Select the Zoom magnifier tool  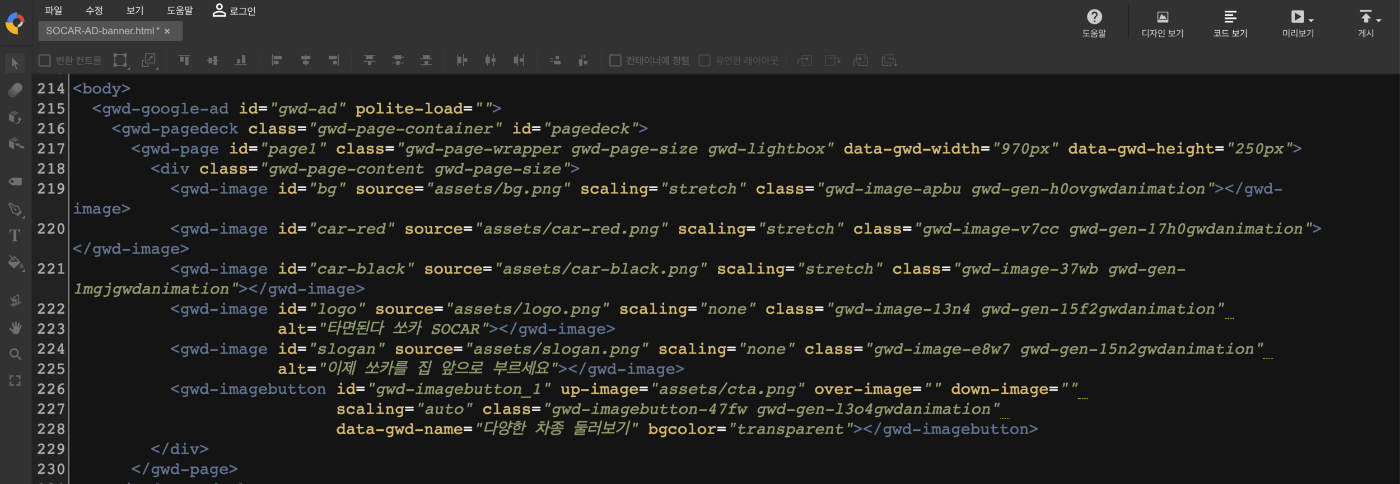[x=15, y=354]
